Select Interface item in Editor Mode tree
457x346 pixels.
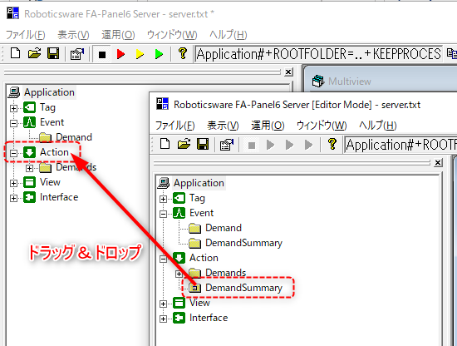coord(209,318)
